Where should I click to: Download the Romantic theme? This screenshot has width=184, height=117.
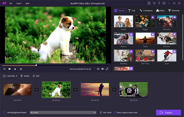click(x=174, y=18)
